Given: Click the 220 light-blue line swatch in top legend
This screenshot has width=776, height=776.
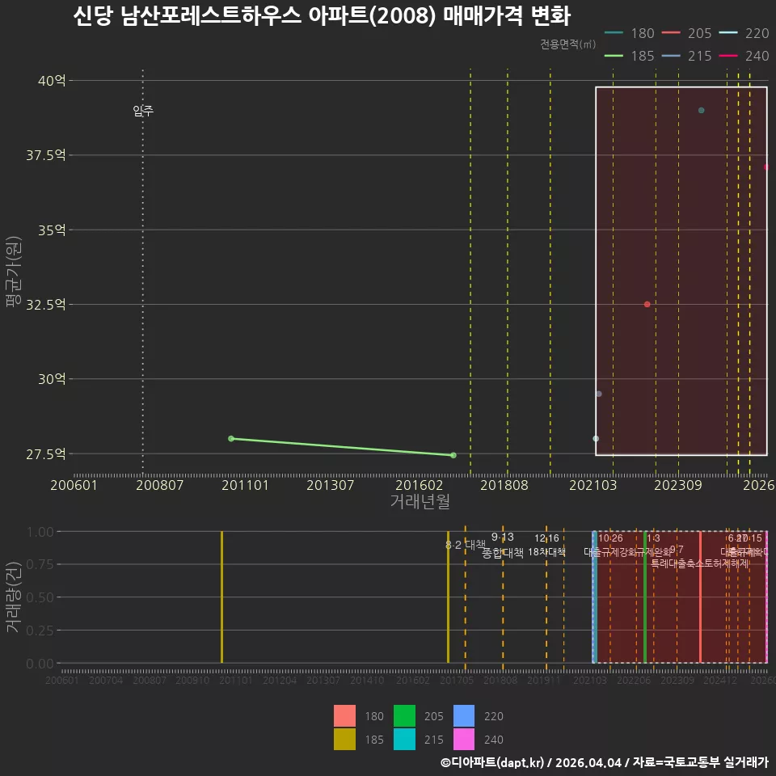Looking at the screenshot, I should click(728, 33).
